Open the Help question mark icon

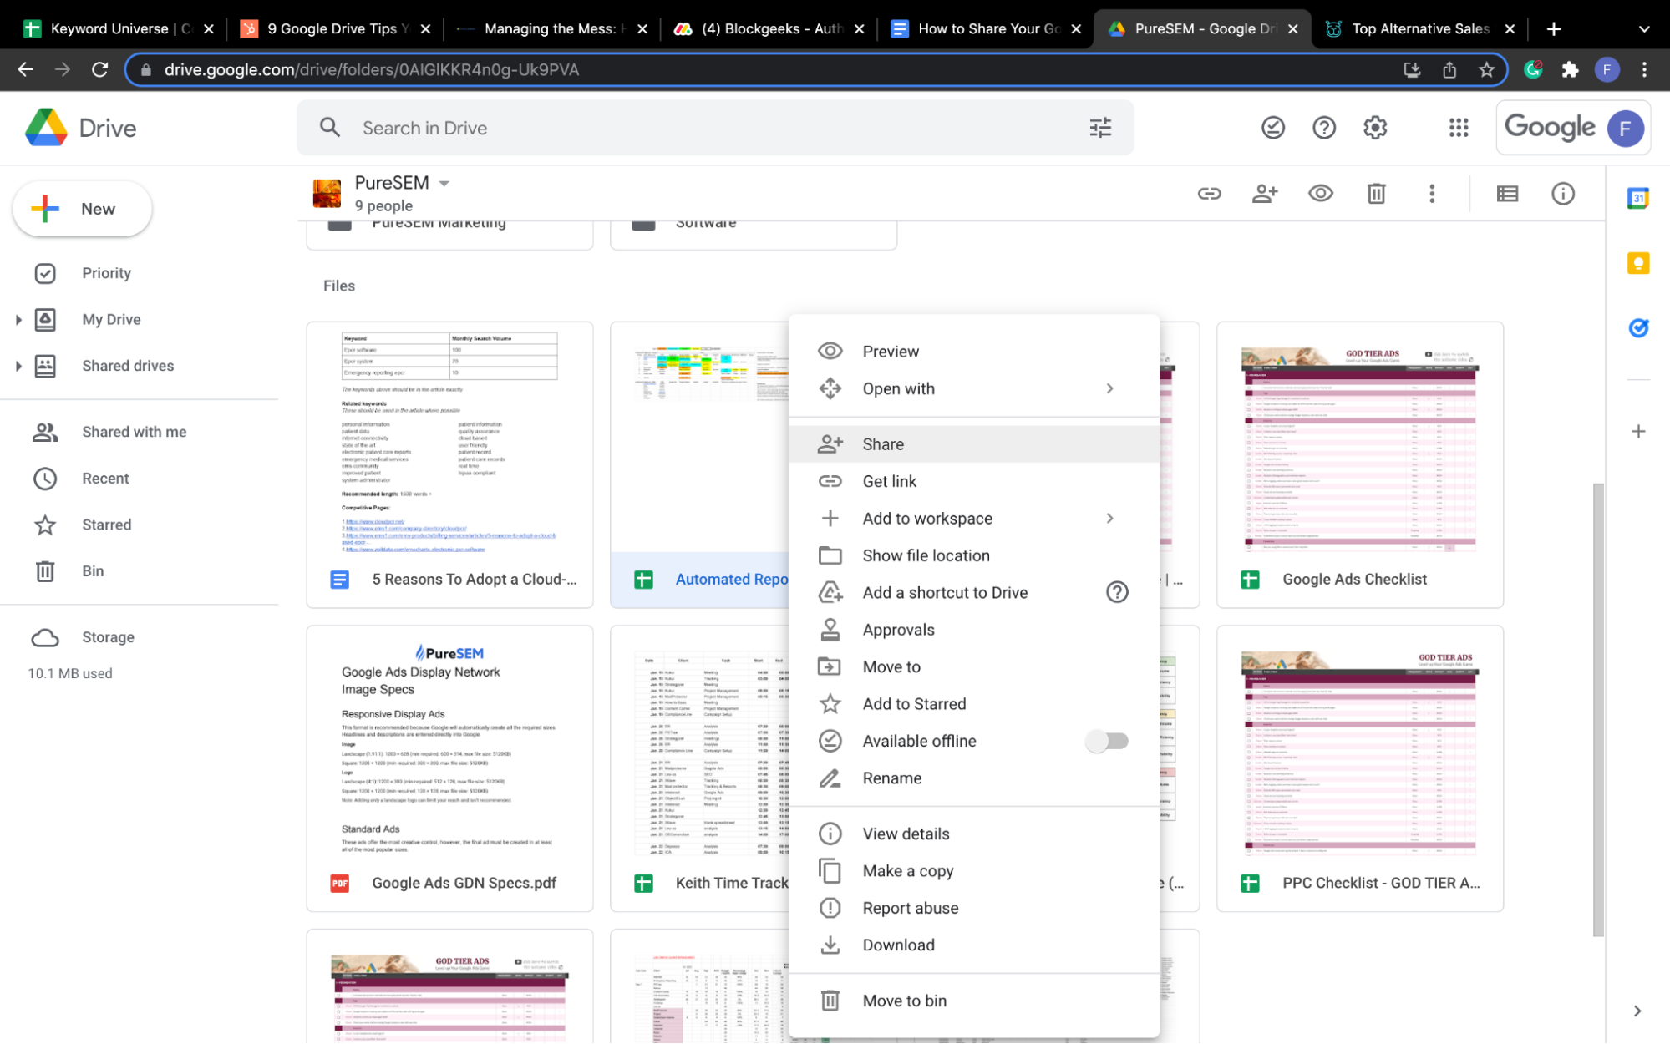tap(1323, 128)
